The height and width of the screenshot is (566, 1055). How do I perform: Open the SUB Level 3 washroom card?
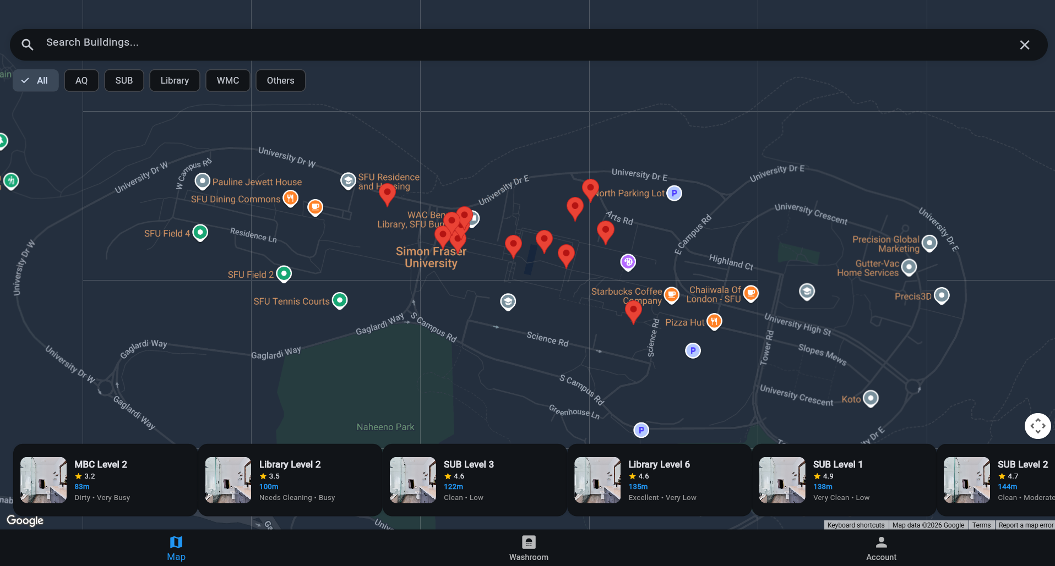(x=474, y=480)
